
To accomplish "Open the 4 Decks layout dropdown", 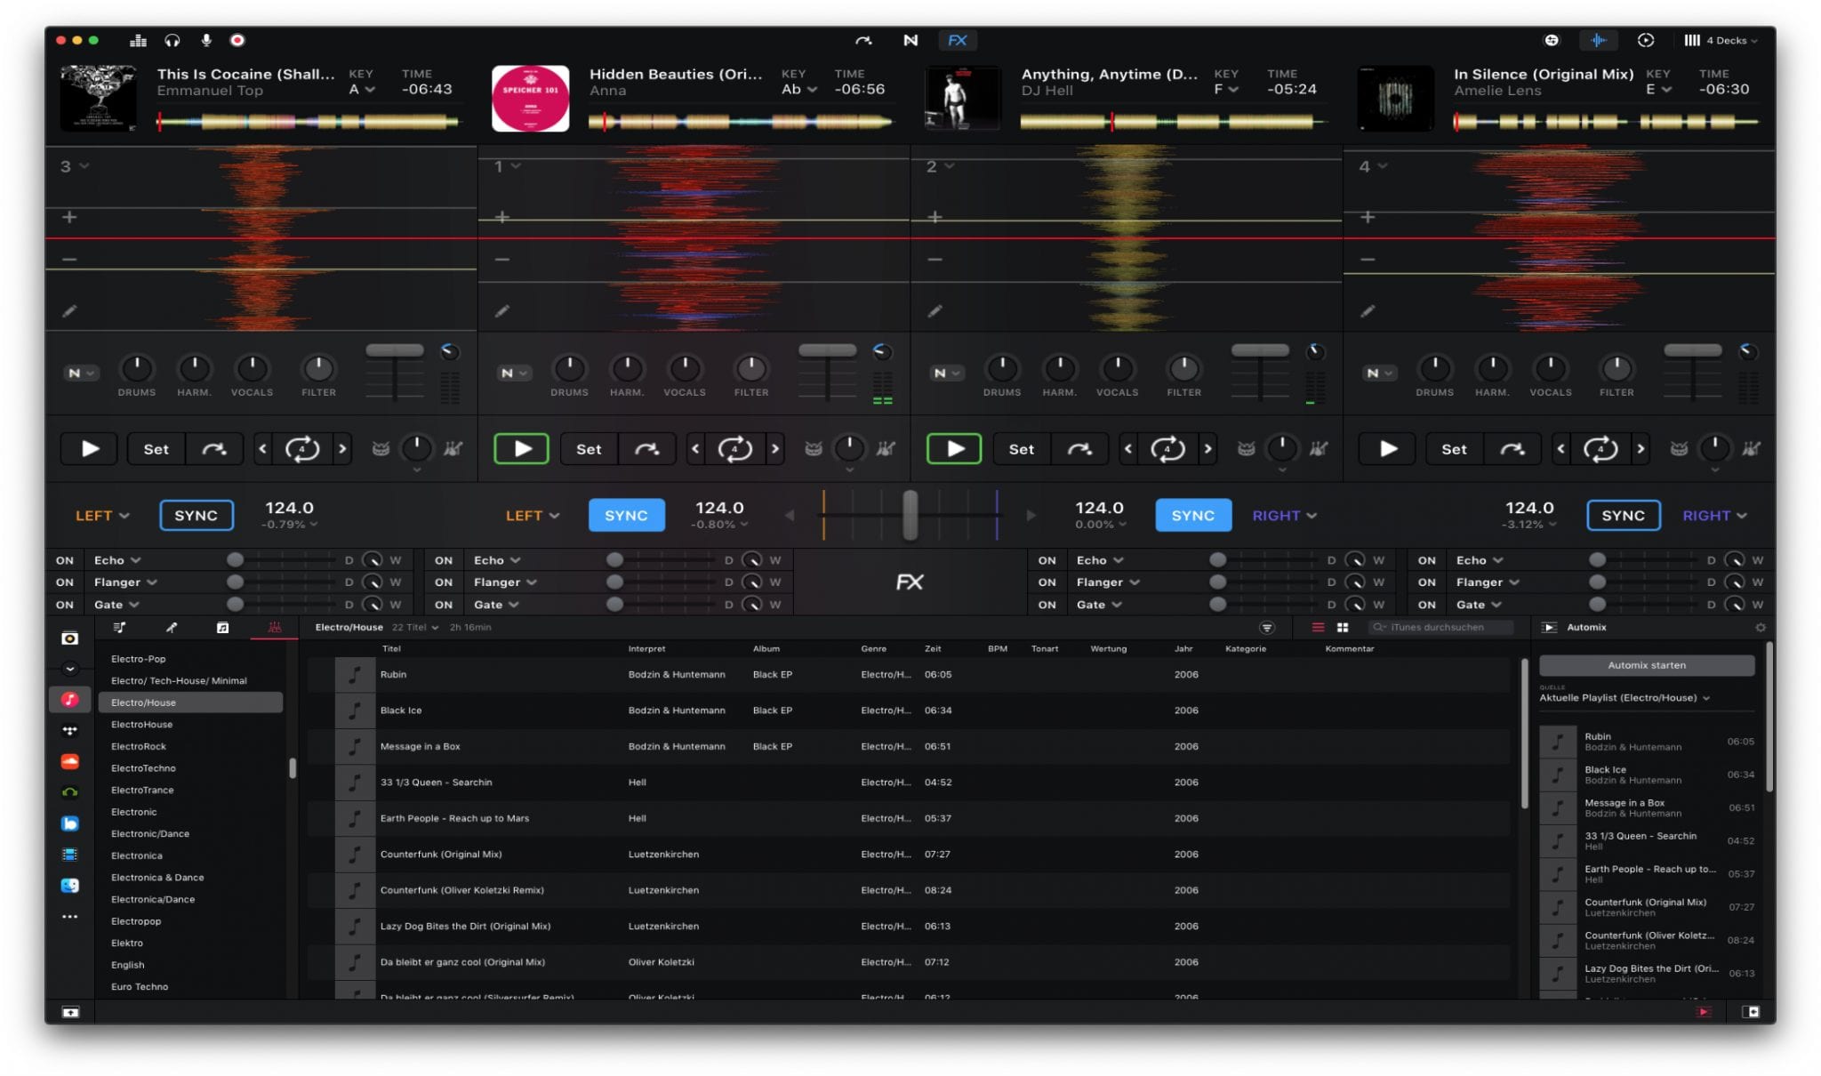I will coord(1725,40).
